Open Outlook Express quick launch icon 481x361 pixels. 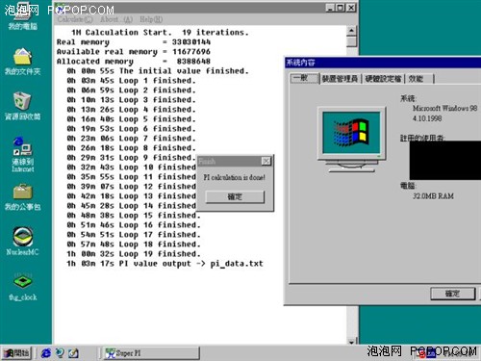pos(60,353)
